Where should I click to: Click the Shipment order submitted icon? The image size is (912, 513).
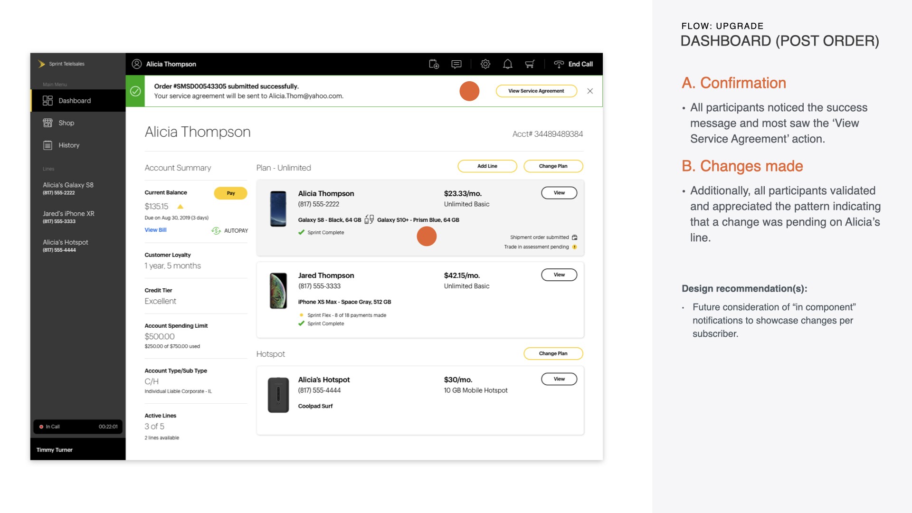pyautogui.click(x=575, y=237)
